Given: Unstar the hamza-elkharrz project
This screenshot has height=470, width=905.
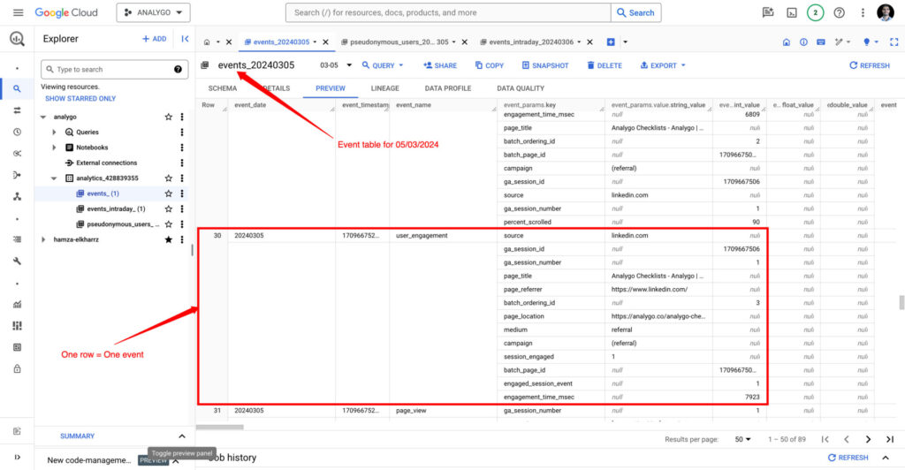Looking at the screenshot, I should (x=168, y=239).
